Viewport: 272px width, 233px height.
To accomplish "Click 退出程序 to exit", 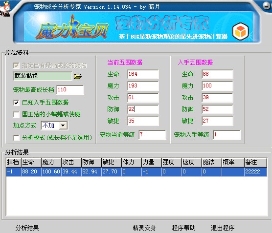I will pyautogui.click(x=223, y=228).
